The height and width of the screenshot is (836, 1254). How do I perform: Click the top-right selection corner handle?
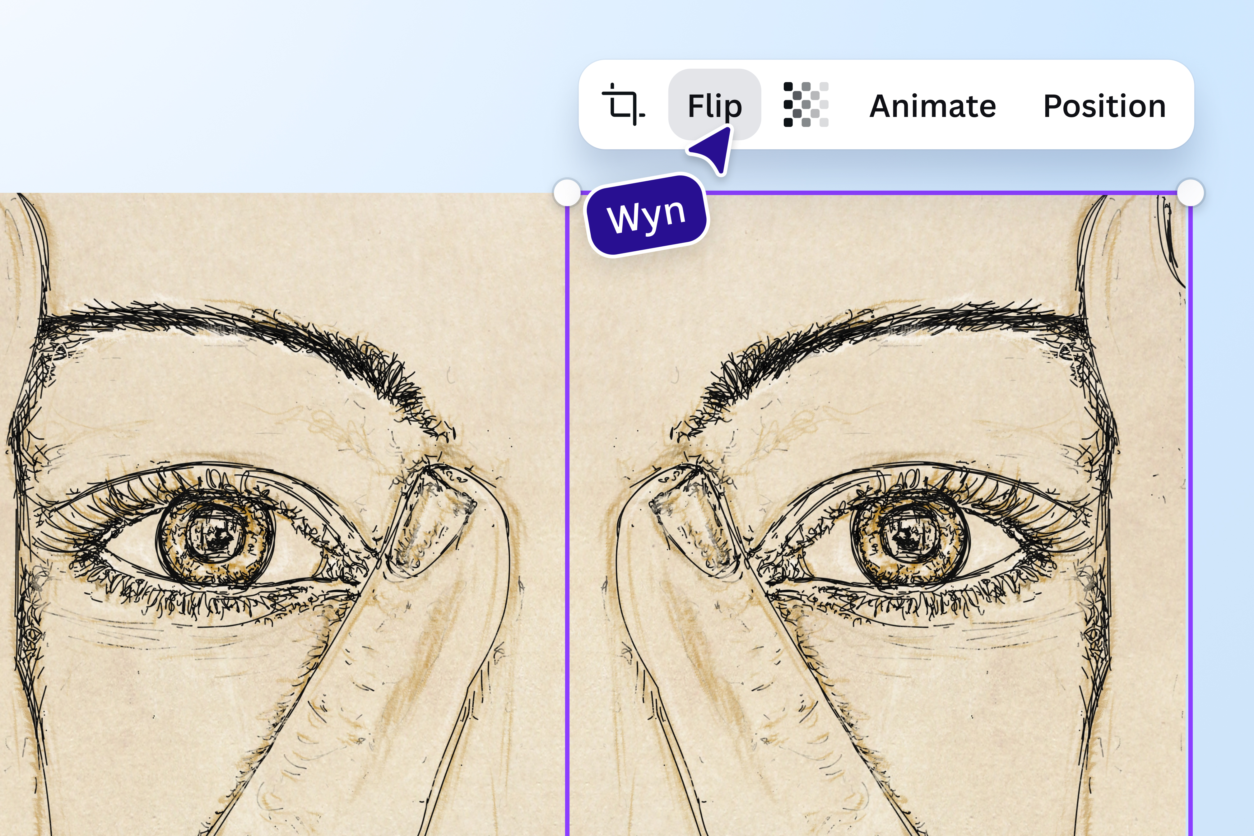click(1190, 192)
